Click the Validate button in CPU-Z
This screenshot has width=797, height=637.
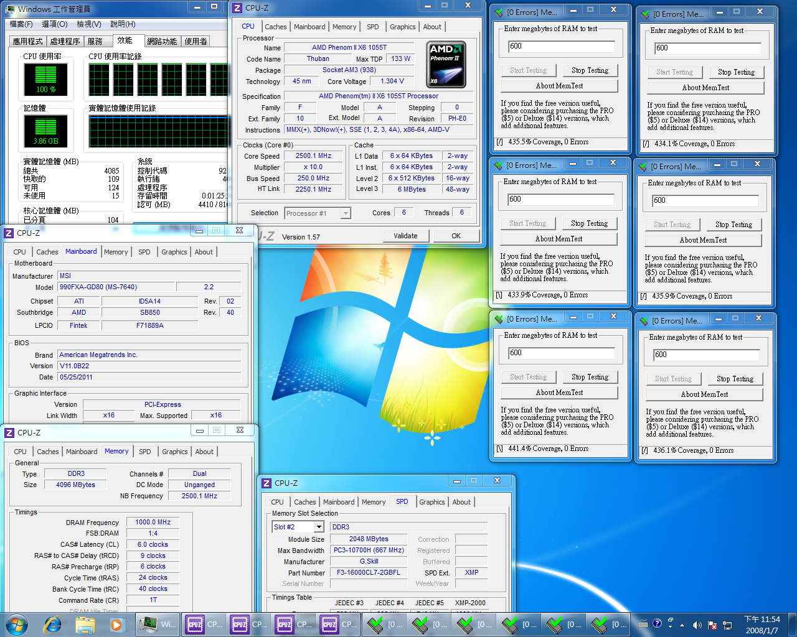coord(405,236)
